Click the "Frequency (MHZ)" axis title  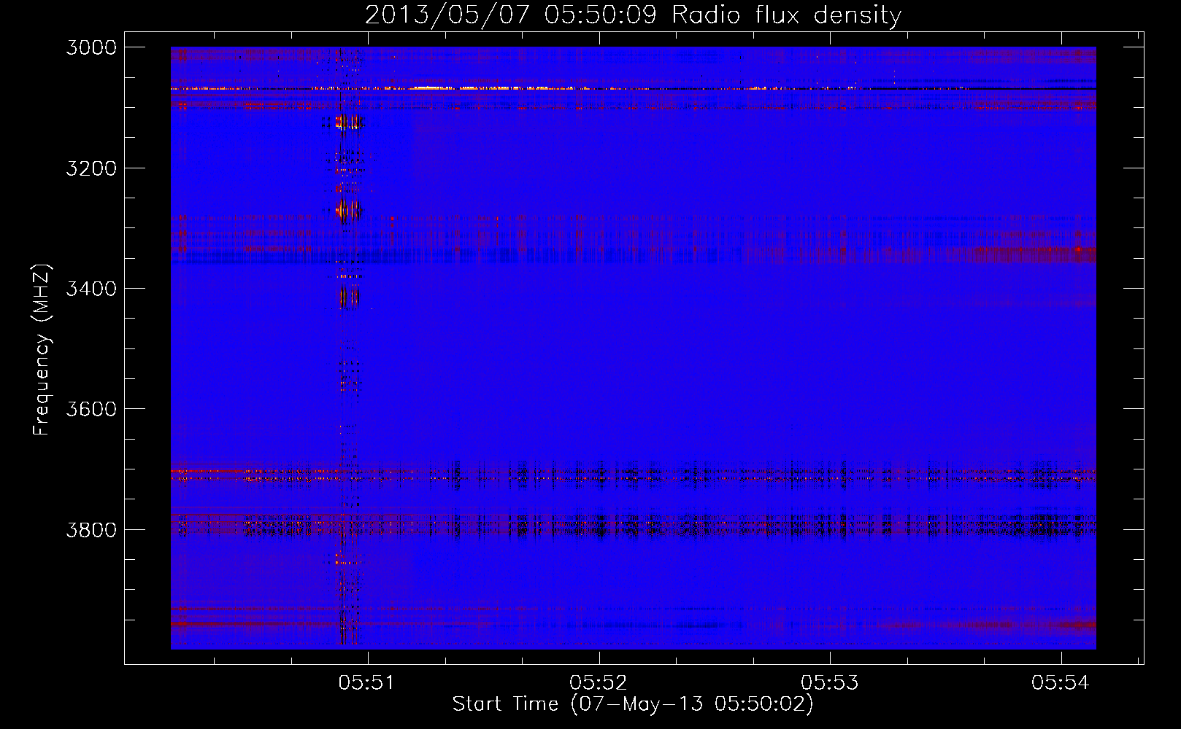42,349
